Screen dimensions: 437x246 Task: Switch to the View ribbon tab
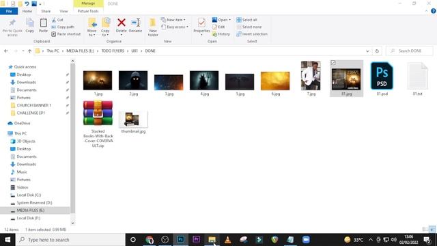pos(64,11)
